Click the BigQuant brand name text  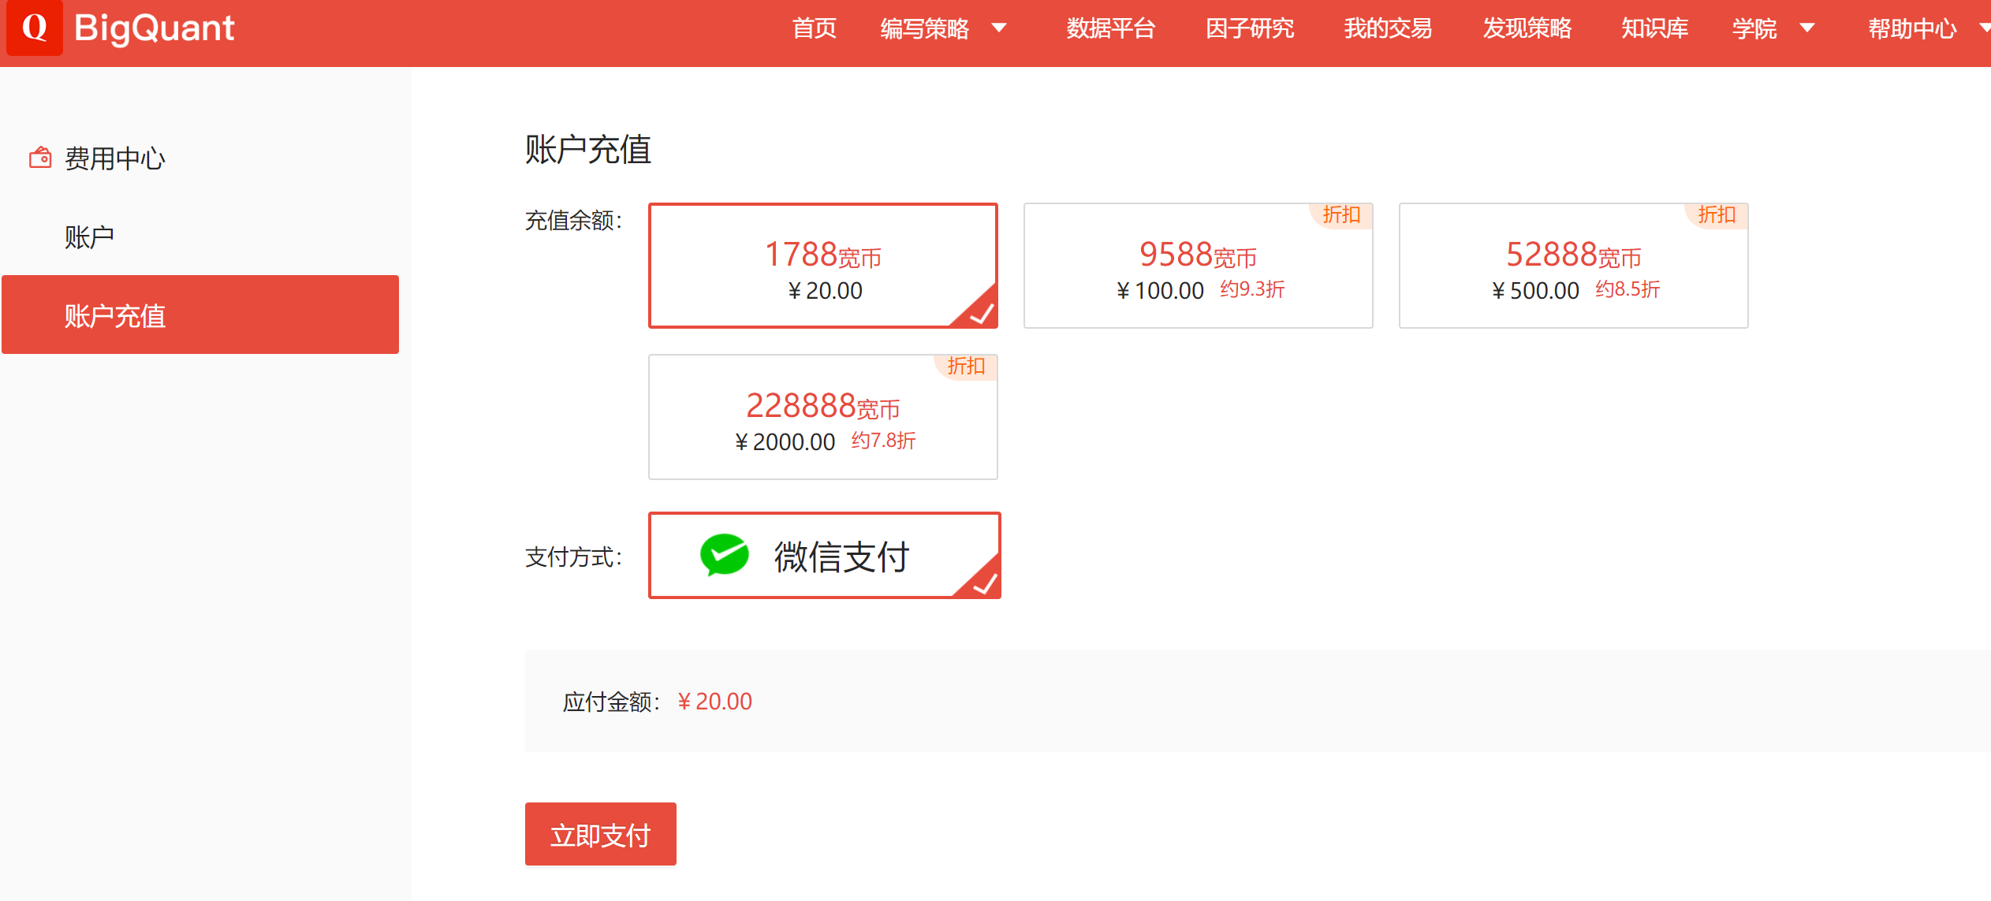pos(154,28)
